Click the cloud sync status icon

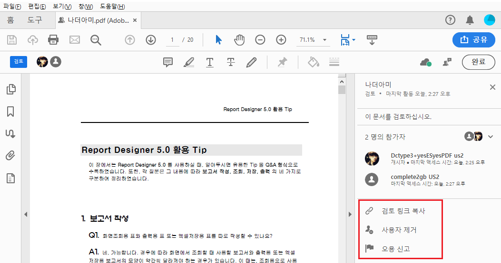(426, 62)
